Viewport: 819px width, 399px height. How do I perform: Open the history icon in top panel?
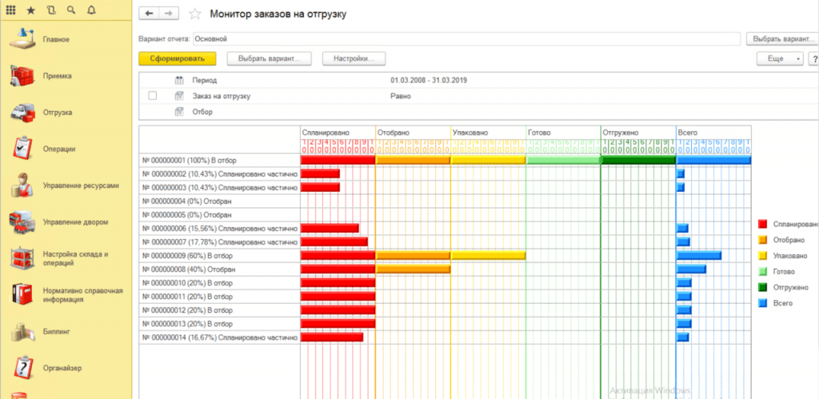(x=51, y=10)
